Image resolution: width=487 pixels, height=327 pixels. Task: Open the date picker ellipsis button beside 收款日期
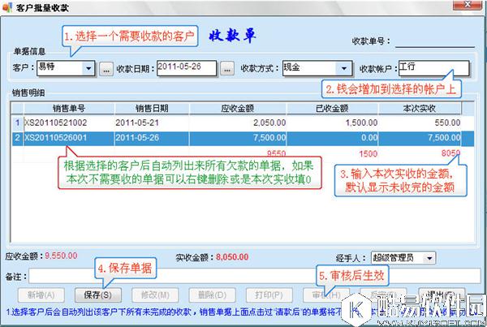227,69
